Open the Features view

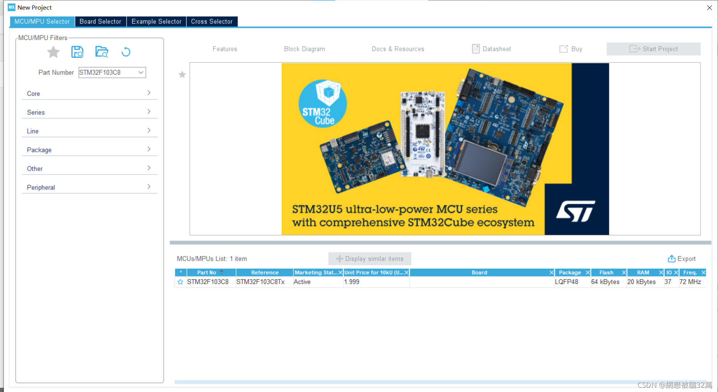click(225, 49)
